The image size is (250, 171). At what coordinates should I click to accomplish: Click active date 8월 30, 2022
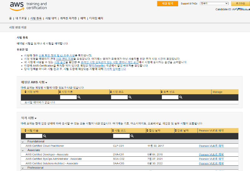pyautogui.click(x=155, y=164)
